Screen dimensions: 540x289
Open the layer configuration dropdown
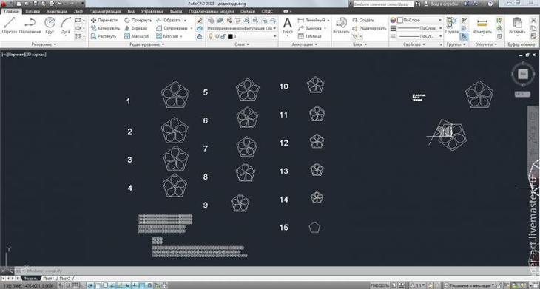242,28
